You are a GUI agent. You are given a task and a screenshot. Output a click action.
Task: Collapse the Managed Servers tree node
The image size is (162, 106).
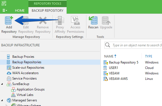pyautogui.click(x=2, y=100)
